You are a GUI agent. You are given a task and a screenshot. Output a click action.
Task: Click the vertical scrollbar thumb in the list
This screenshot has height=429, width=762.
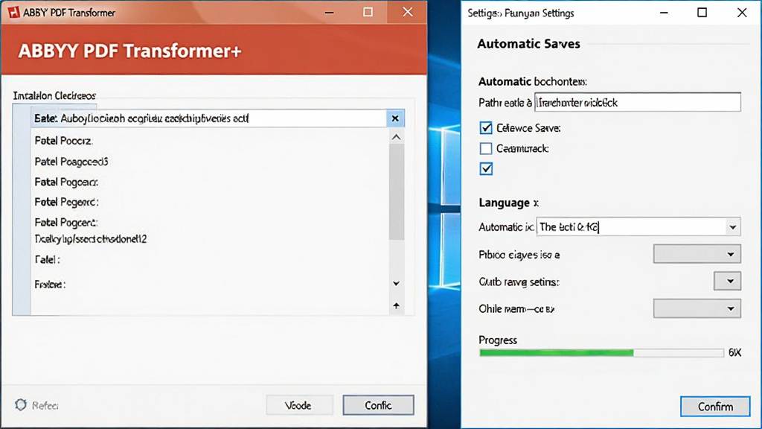[397, 191]
